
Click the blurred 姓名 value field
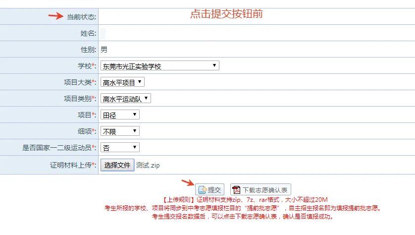(x=103, y=33)
